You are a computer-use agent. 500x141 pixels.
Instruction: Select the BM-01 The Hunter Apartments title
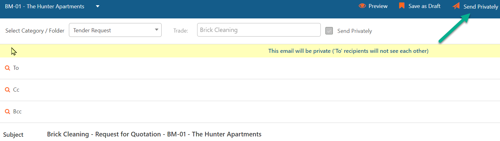(44, 6)
